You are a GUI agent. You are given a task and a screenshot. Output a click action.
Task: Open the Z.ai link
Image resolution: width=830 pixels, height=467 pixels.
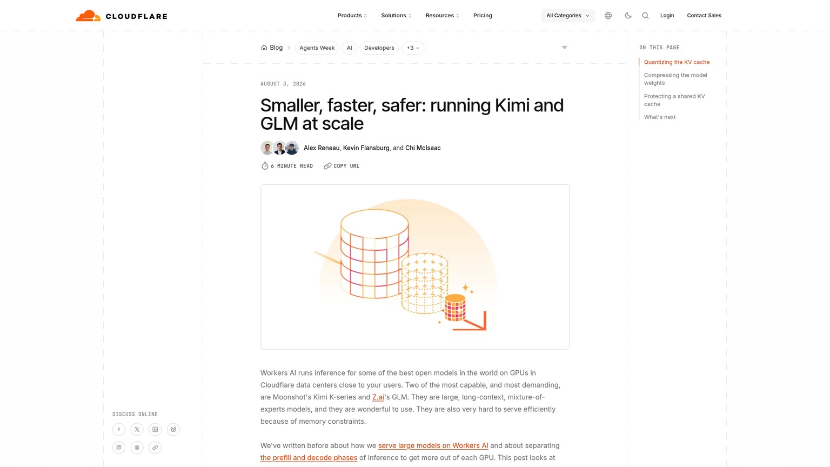[x=378, y=397]
